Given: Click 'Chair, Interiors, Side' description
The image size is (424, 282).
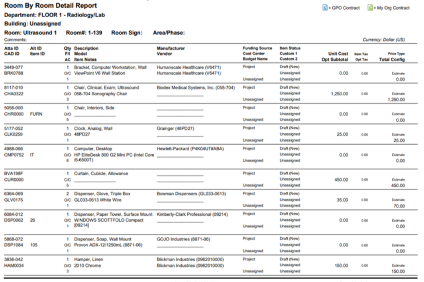Looking at the screenshot, I should click(94, 108).
